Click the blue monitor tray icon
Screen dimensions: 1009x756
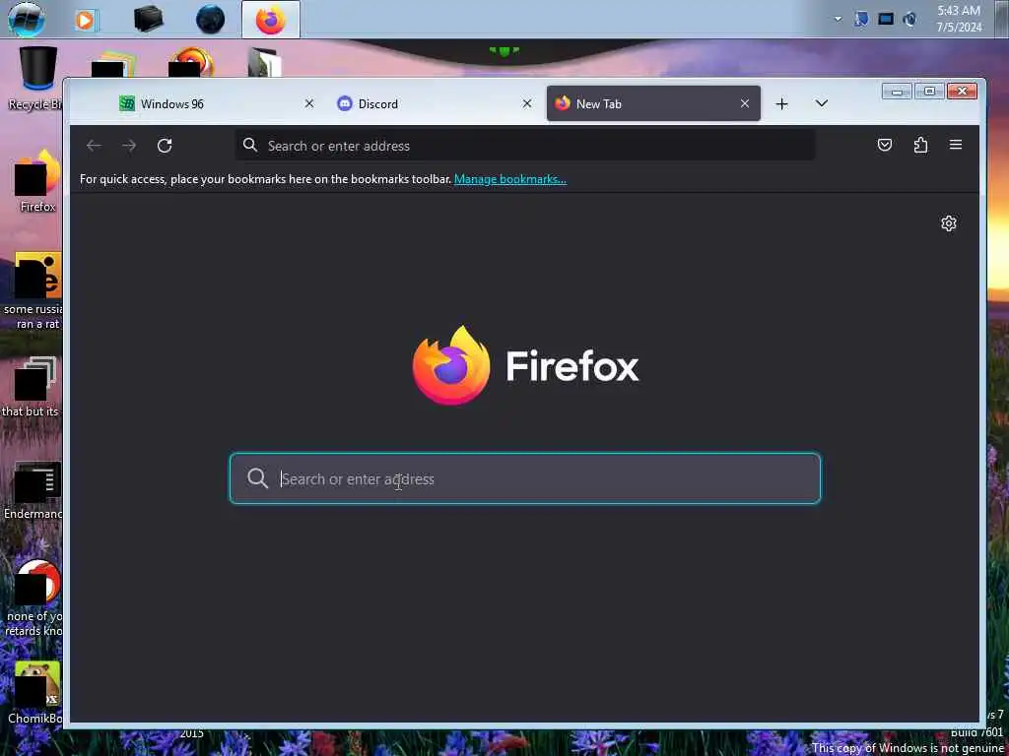pos(886,20)
